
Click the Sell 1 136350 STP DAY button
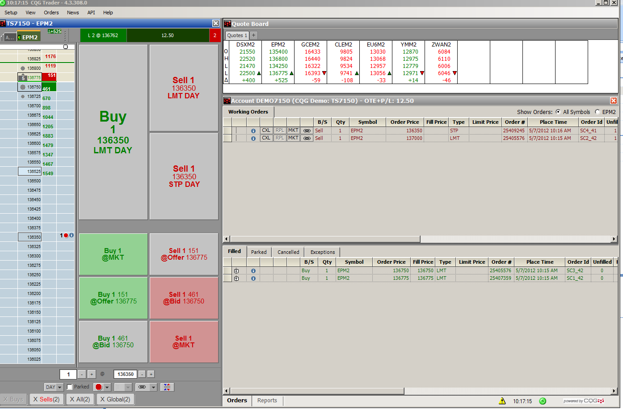click(184, 176)
